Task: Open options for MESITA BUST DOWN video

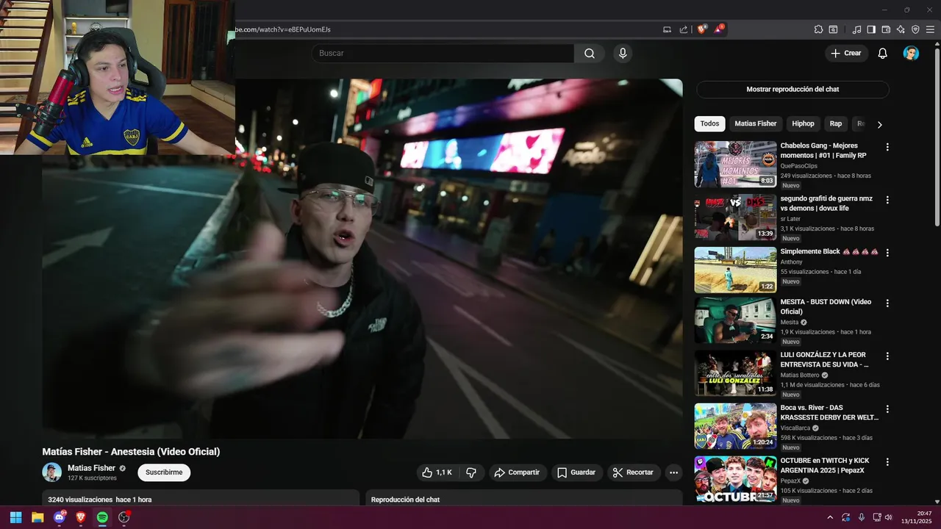Action: (x=887, y=303)
